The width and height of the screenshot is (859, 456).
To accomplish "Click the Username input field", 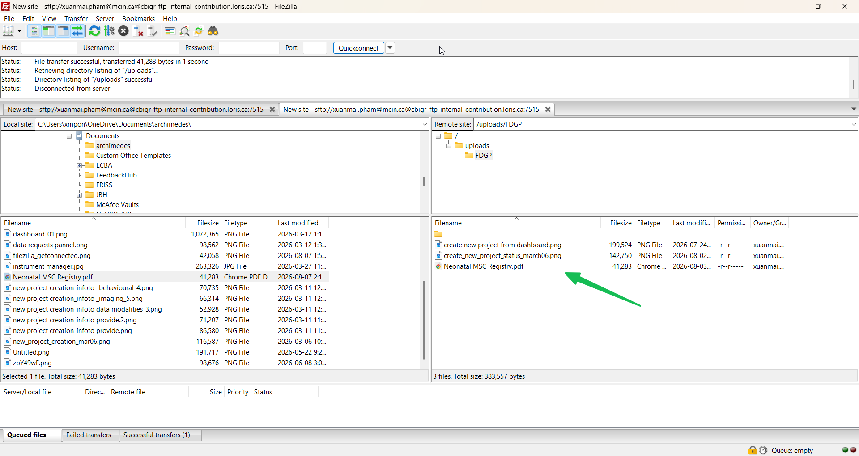I will 149,48.
